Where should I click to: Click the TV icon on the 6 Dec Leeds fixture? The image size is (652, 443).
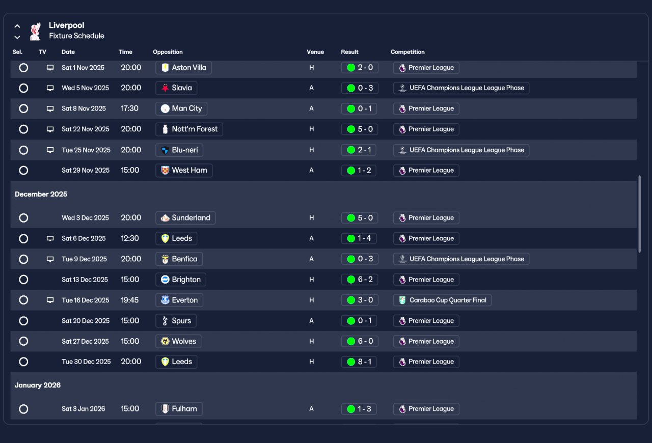point(50,238)
